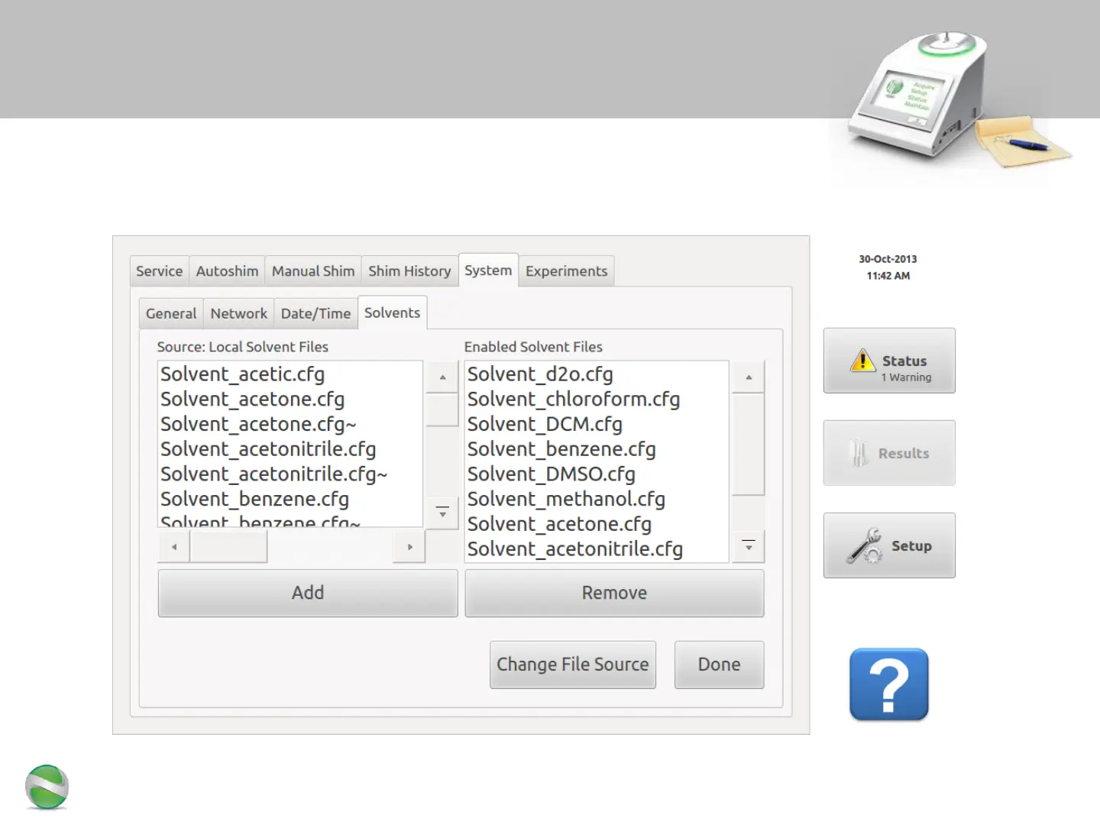Click the Remove button

pos(614,593)
